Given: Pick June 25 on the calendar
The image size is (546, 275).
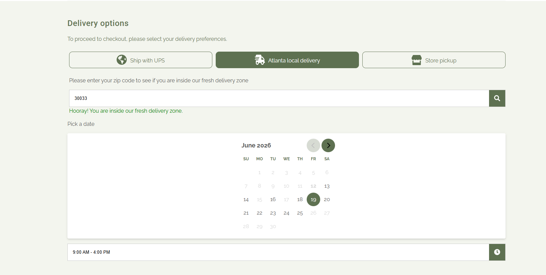Looking at the screenshot, I should coord(300,213).
